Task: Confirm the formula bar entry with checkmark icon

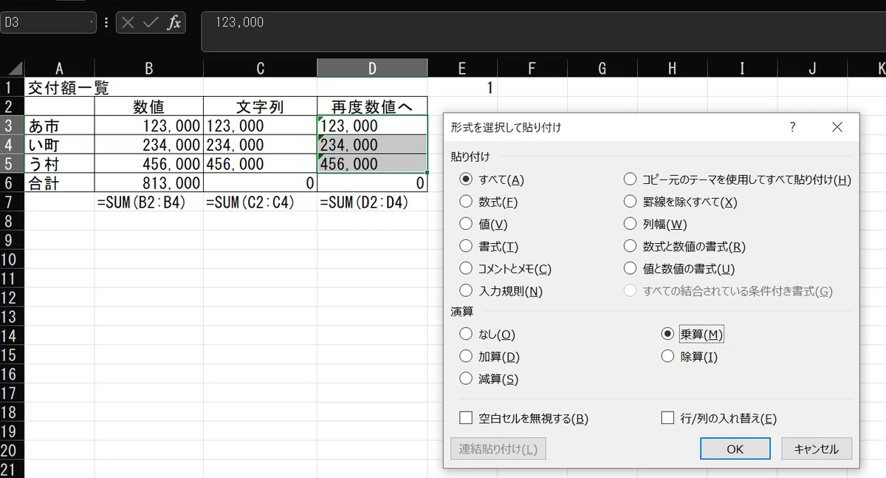Action: (x=151, y=22)
